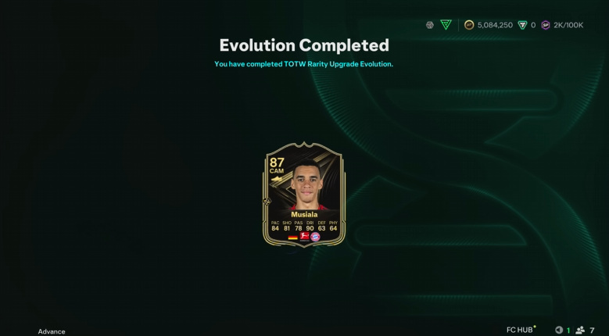This screenshot has height=336, width=609.
Task: Click the Musiala name on the card
Action: pyautogui.click(x=304, y=215)
